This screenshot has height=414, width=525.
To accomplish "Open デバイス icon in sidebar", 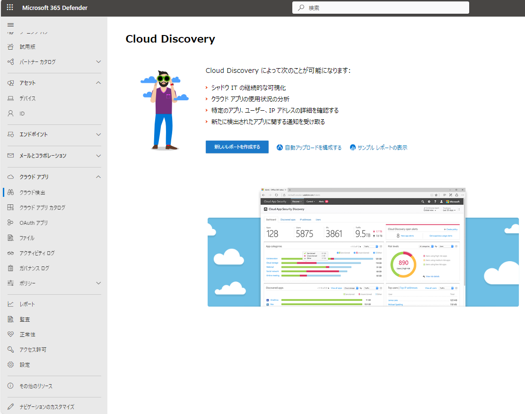I will tap(11, 98).
